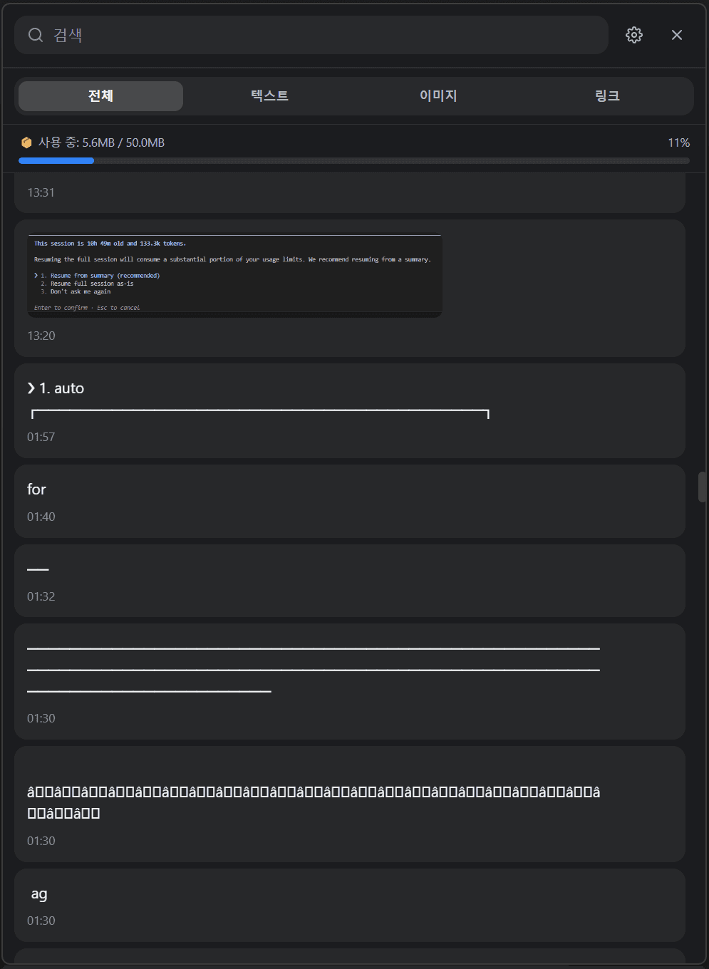The height and width of the screenshot is (969, 709).
Task: Close the clipboard panel with X icon
Action: coord(676,35)
